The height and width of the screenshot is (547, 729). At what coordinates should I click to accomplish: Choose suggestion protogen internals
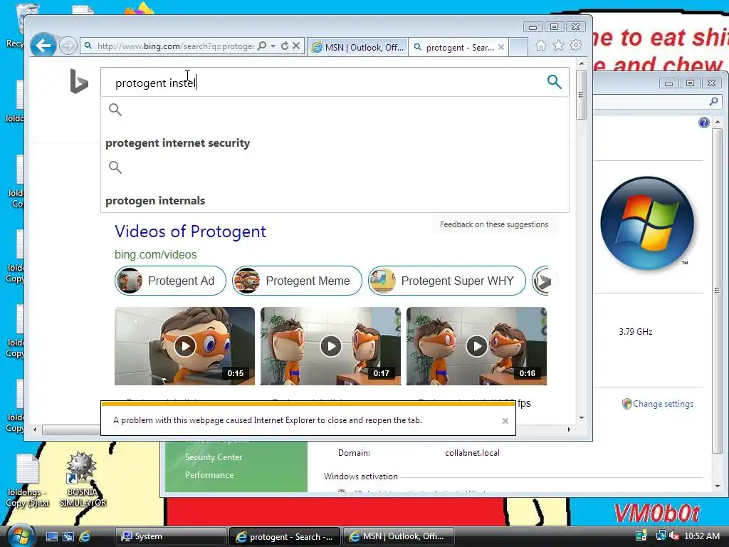click(x=155, y=200)
